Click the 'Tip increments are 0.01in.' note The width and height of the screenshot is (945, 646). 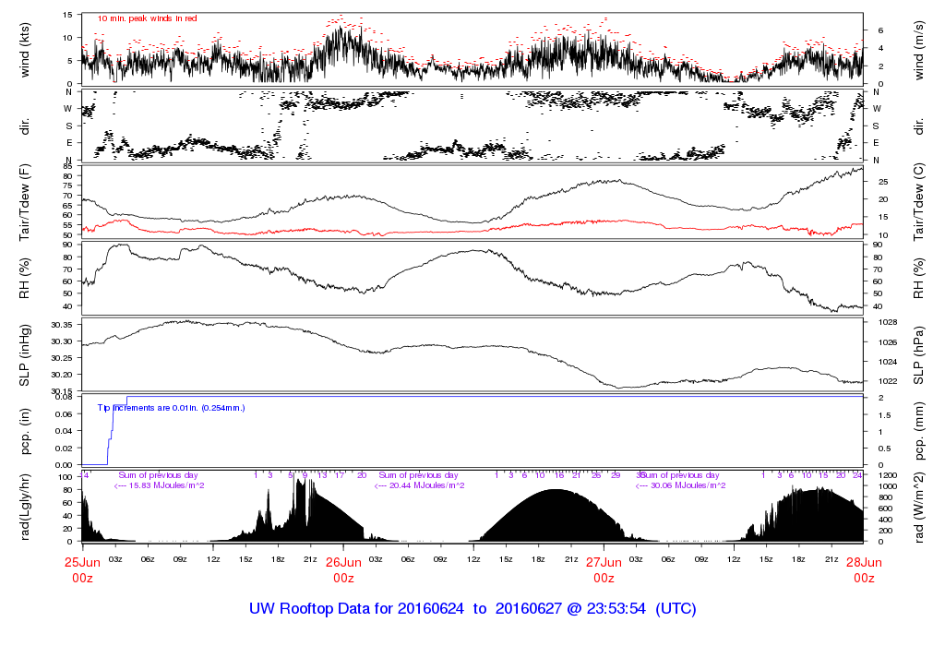point(172,407)
